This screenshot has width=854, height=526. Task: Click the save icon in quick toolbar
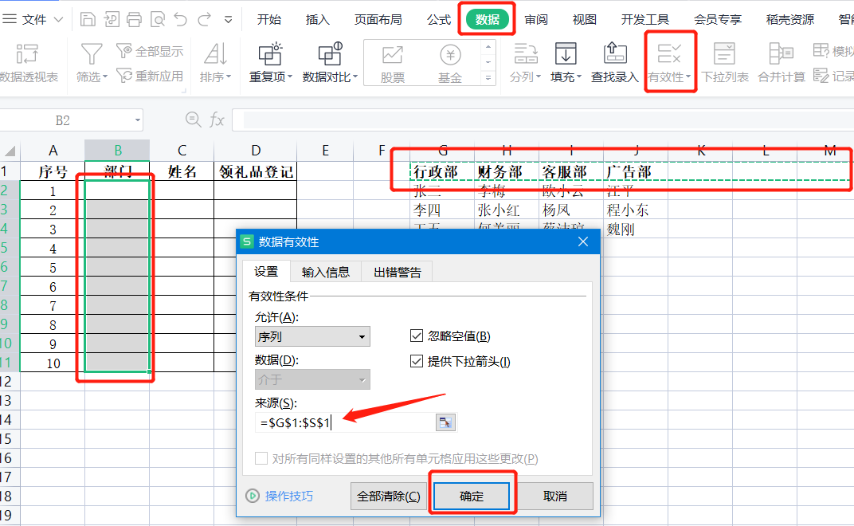(x=88, y=20)
